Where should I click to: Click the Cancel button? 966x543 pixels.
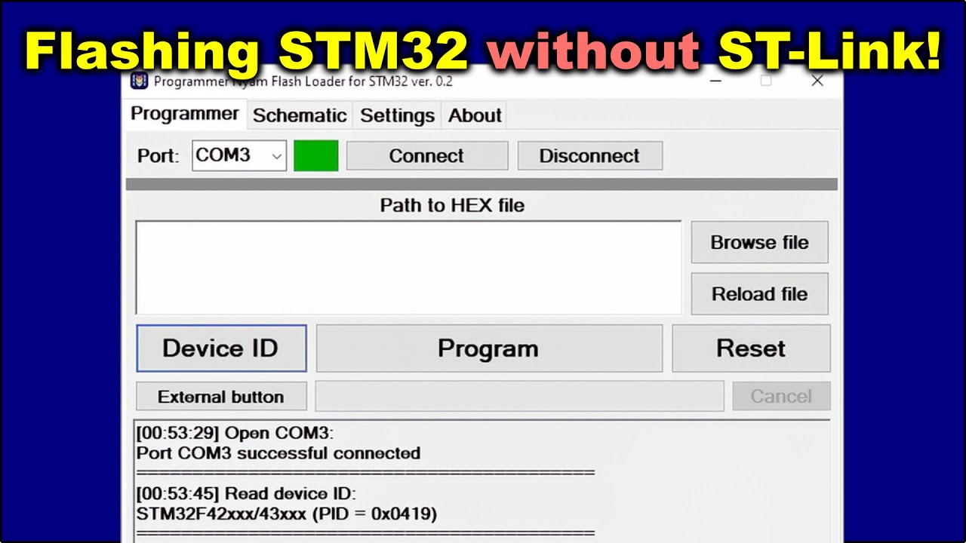(x=781, y=396)
